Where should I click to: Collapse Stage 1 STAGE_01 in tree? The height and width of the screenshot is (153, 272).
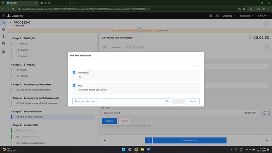pos(11,38)
